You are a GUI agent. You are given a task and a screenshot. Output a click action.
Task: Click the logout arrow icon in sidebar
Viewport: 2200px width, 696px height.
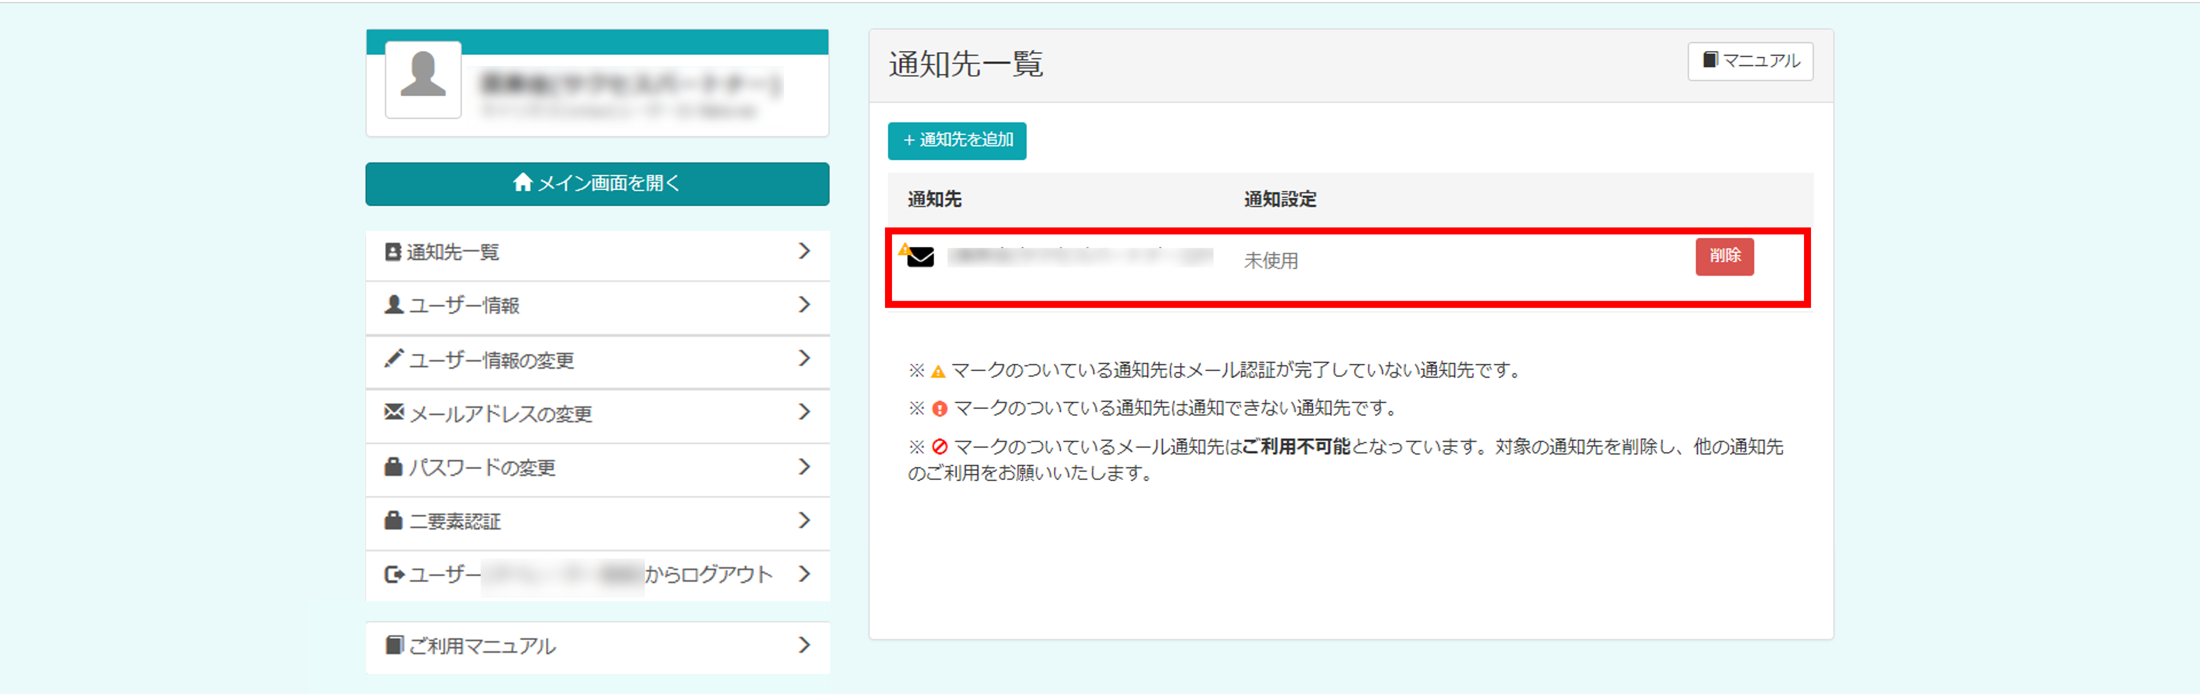click(393, 574)
